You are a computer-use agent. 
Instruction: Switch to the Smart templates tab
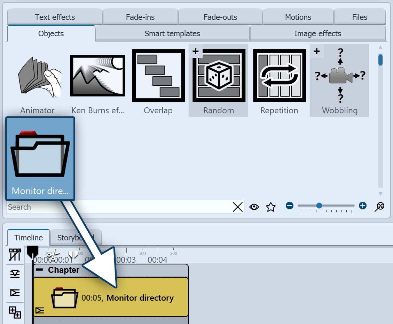(x=172, y=33)
